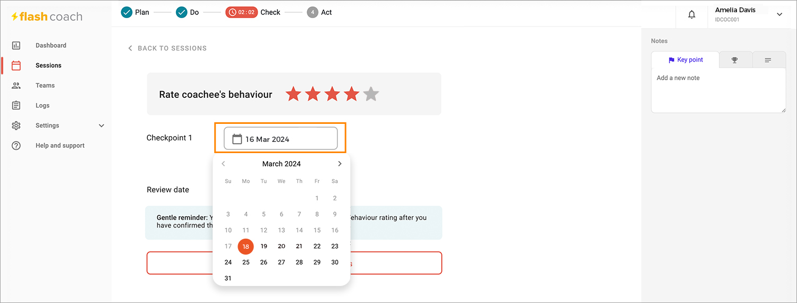Open Sessions in sidebar
Image resolution: width=797 pixels, height=303 pixels.
pos(48,65)
